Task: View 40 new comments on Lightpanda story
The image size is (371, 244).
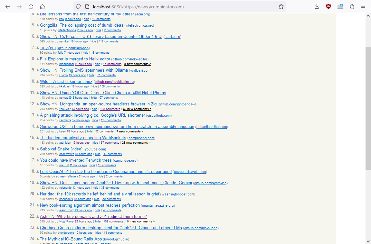Action: 137,109
